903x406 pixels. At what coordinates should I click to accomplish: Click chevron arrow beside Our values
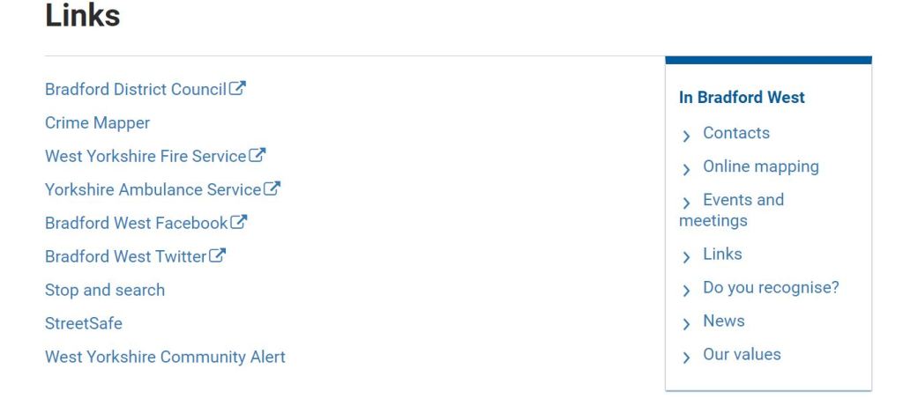687,357
